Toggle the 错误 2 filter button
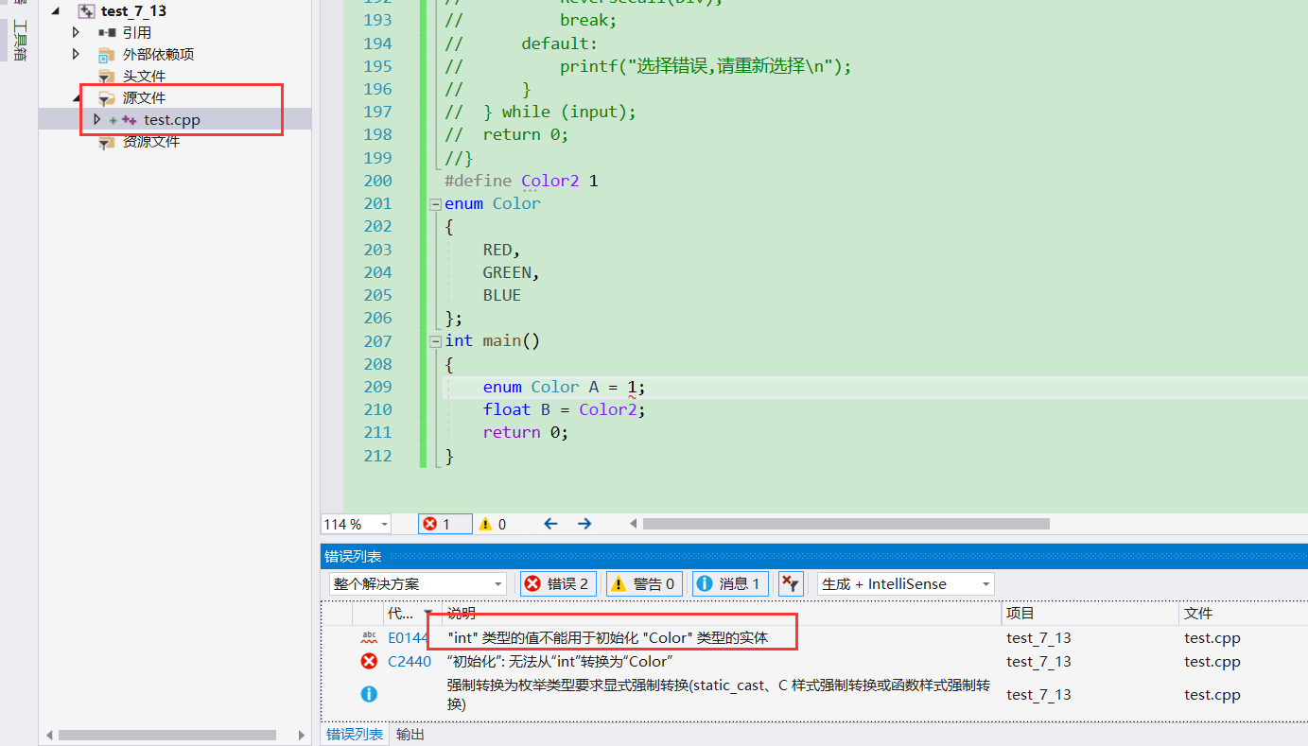 559,584
